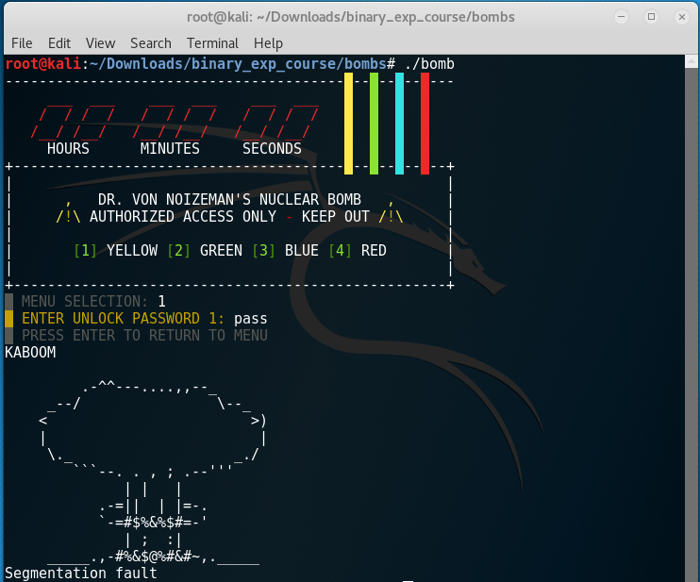
Task: Open the Terminal menu
Action: point(212,43)
